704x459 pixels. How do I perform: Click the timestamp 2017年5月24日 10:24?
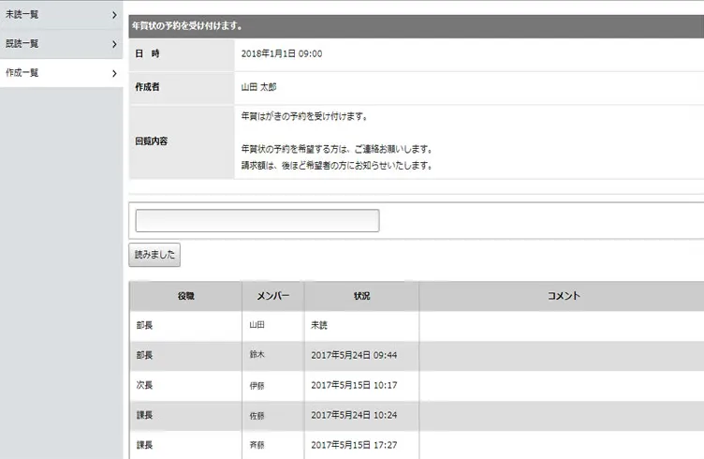354,415
